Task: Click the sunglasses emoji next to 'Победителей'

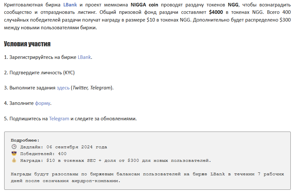Action: [14, 153]
